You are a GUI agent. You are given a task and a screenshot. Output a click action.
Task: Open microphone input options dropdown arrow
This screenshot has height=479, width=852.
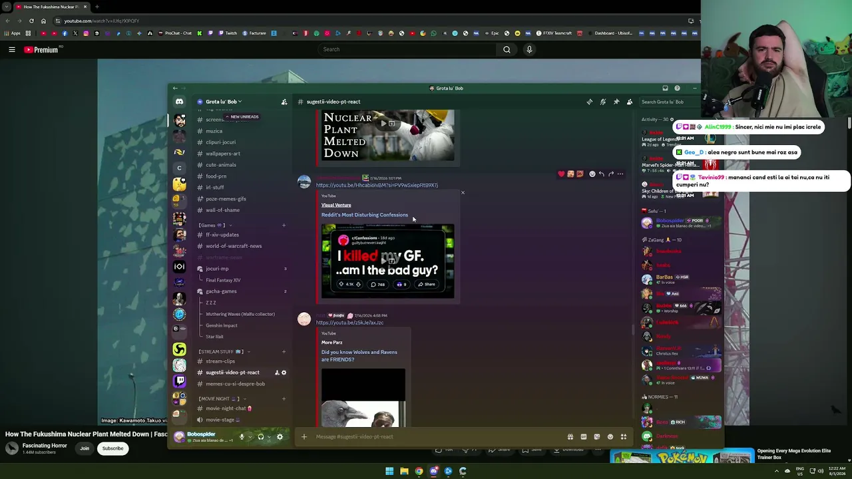point(250,437)
